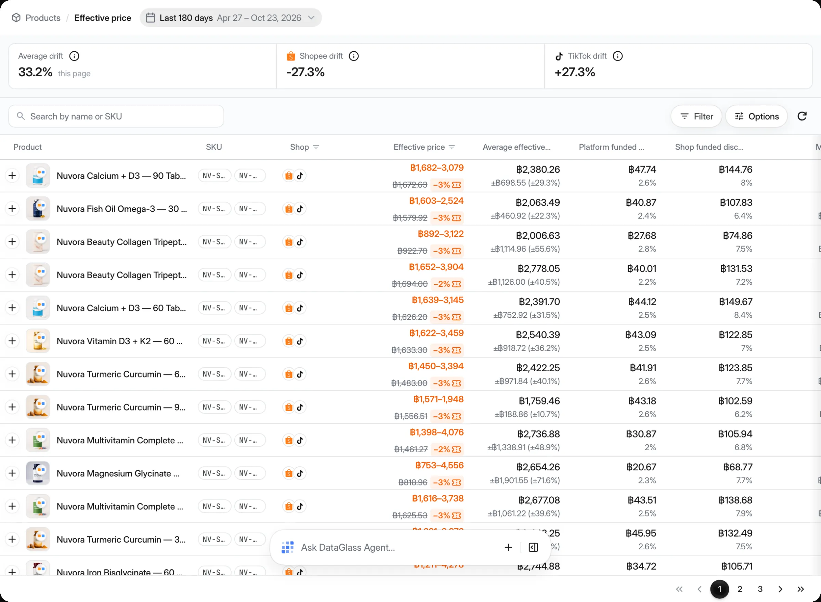Go to page 2
This screenshot has height=602, width=821.
point(740,589)
